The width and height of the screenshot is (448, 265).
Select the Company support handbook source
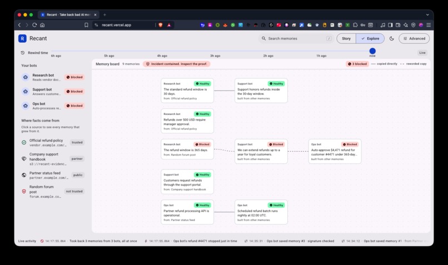(x=53, y=159)
